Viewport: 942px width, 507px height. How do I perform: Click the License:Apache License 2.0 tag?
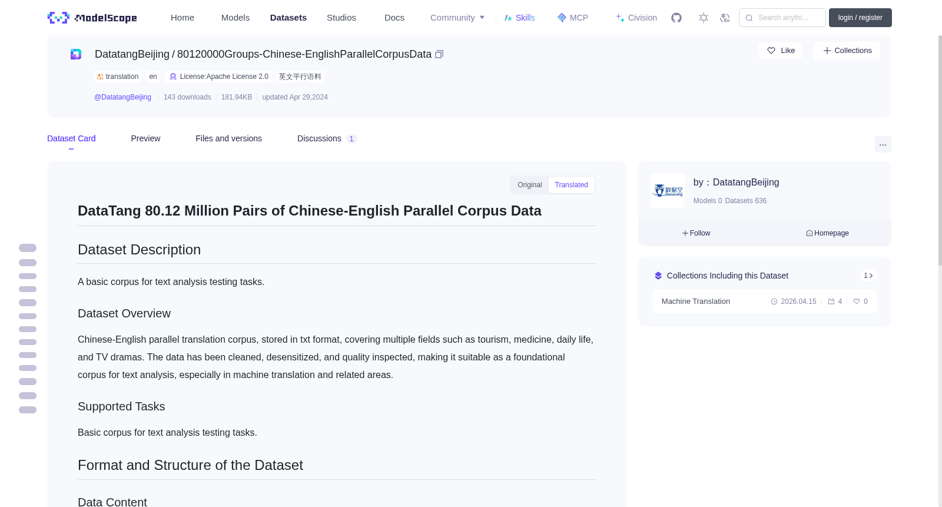(x=219, y=77)
